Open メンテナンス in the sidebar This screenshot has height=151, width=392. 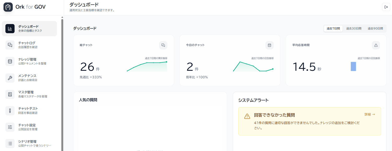29,78
